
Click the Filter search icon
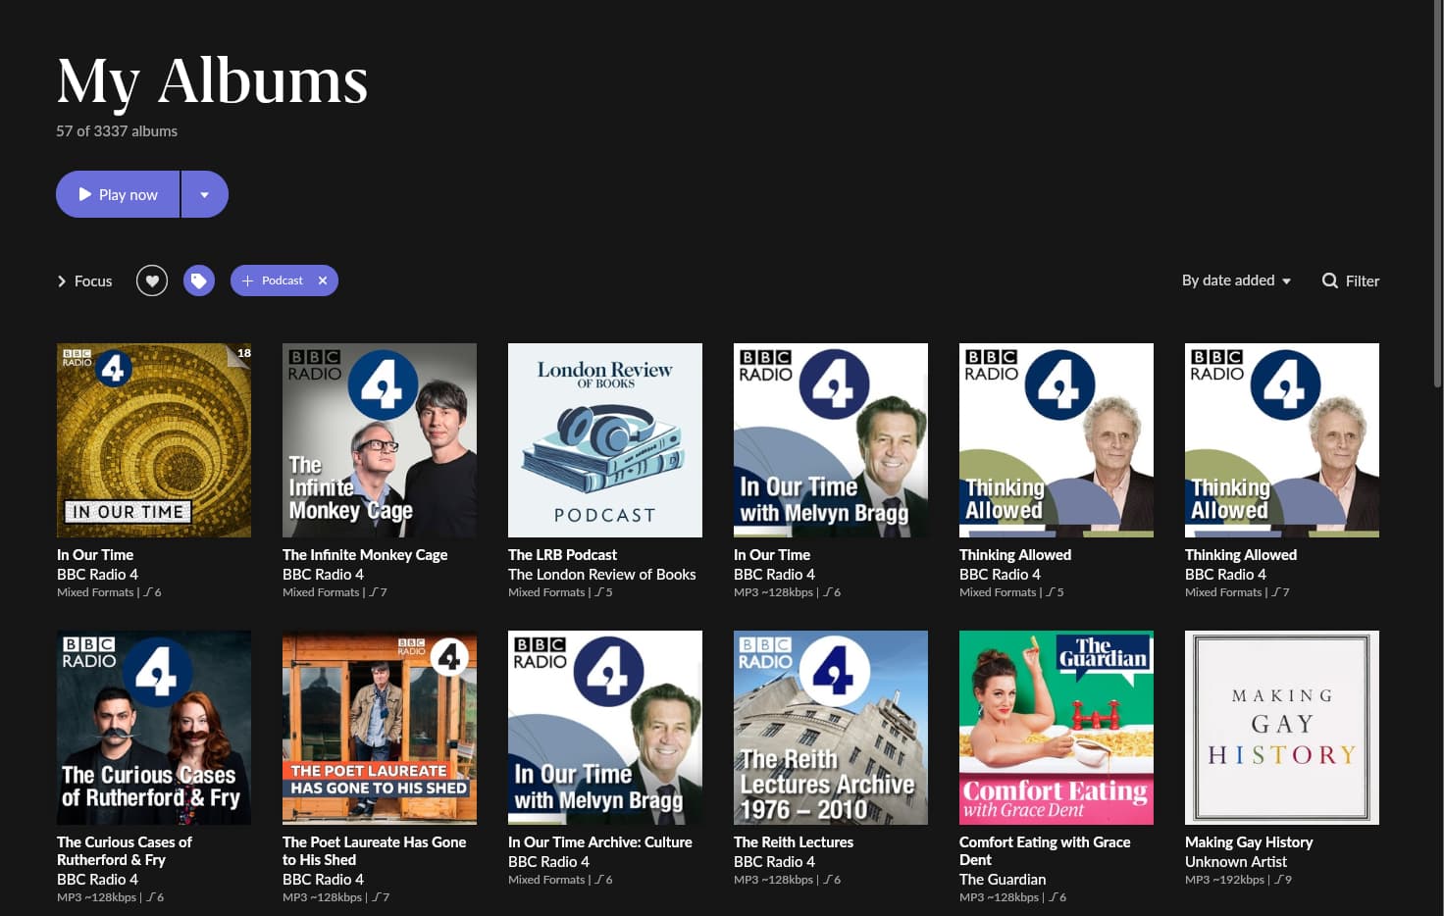coord(1330,280)
